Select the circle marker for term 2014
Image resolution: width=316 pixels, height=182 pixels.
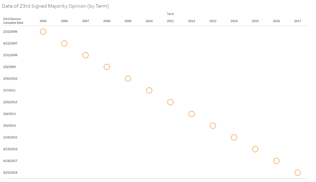click(234, 137)
